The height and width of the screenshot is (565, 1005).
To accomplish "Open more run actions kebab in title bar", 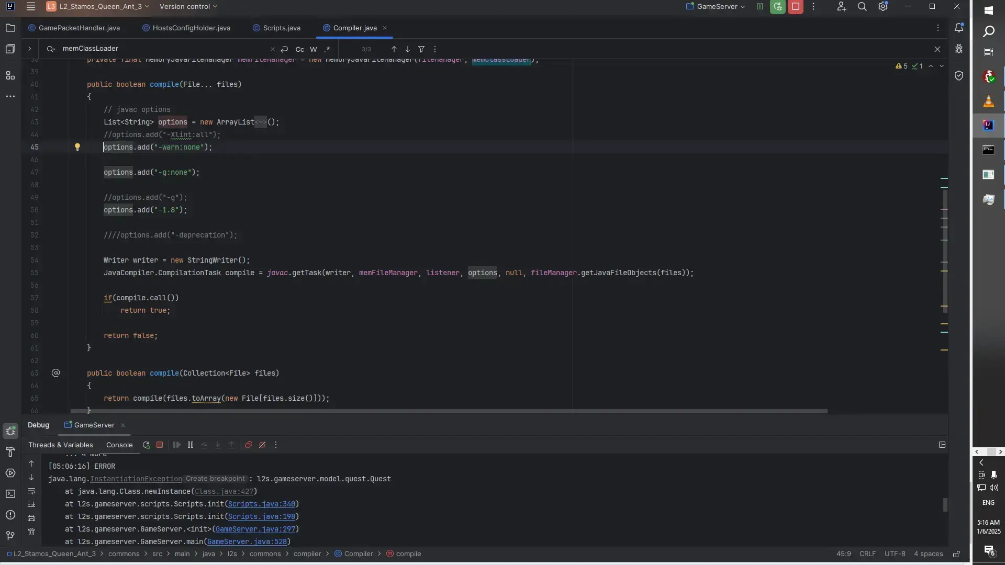I will [x=813, y=7].
